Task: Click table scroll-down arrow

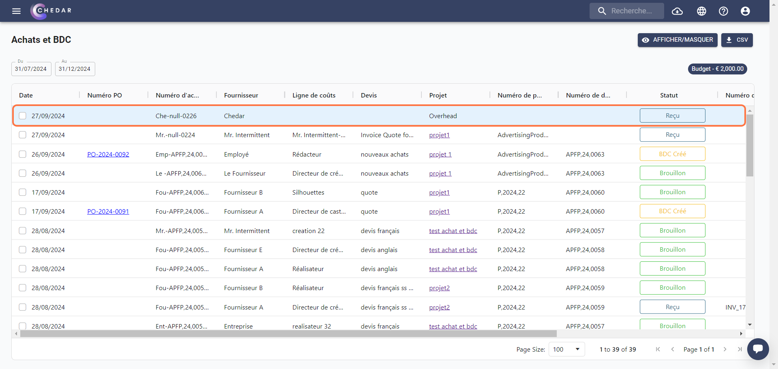Action: [750, 324]
